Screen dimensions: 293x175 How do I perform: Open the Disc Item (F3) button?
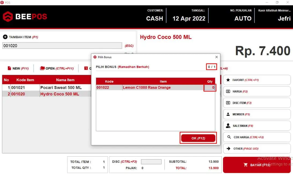click(x=257, y=103)
